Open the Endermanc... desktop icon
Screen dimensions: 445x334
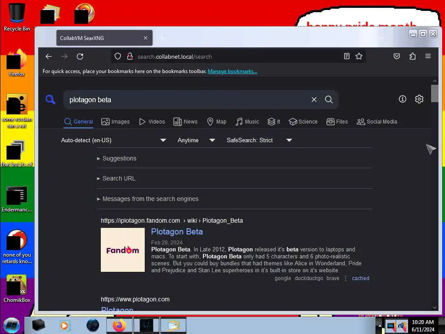(17, 199)
